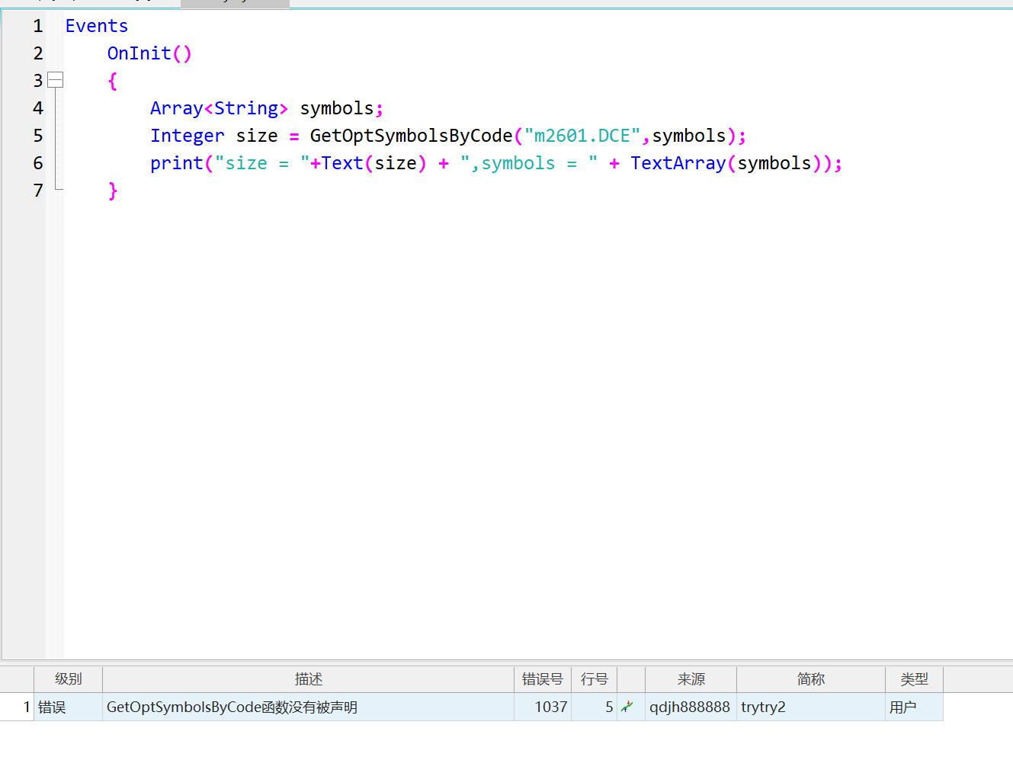Select error number 1037 cell
Image resolution: width=1013 pixels, height=773 pixels.
tap(550, 707)
